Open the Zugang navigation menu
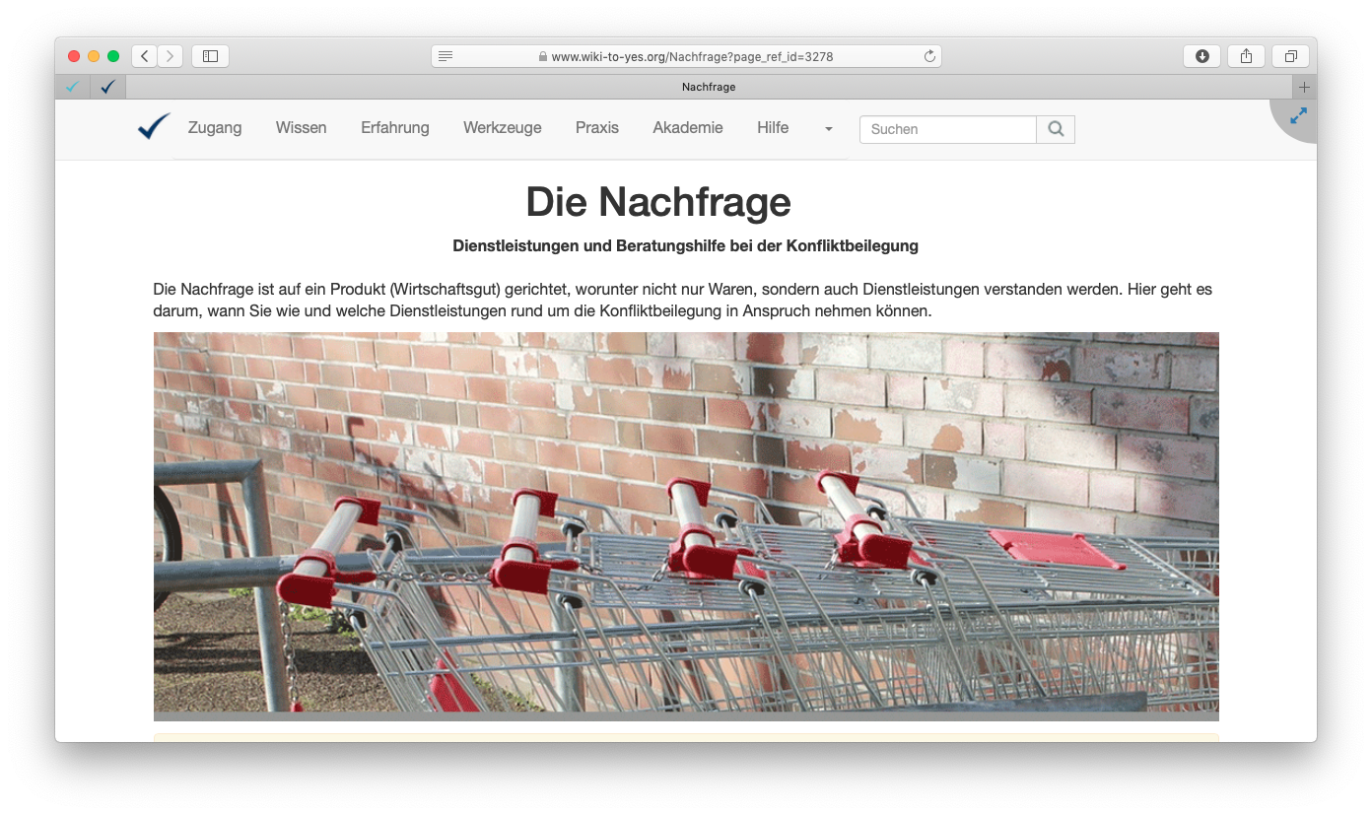Image resolution: width=1372 pixels, height=815 pixels. coord(215,127)
